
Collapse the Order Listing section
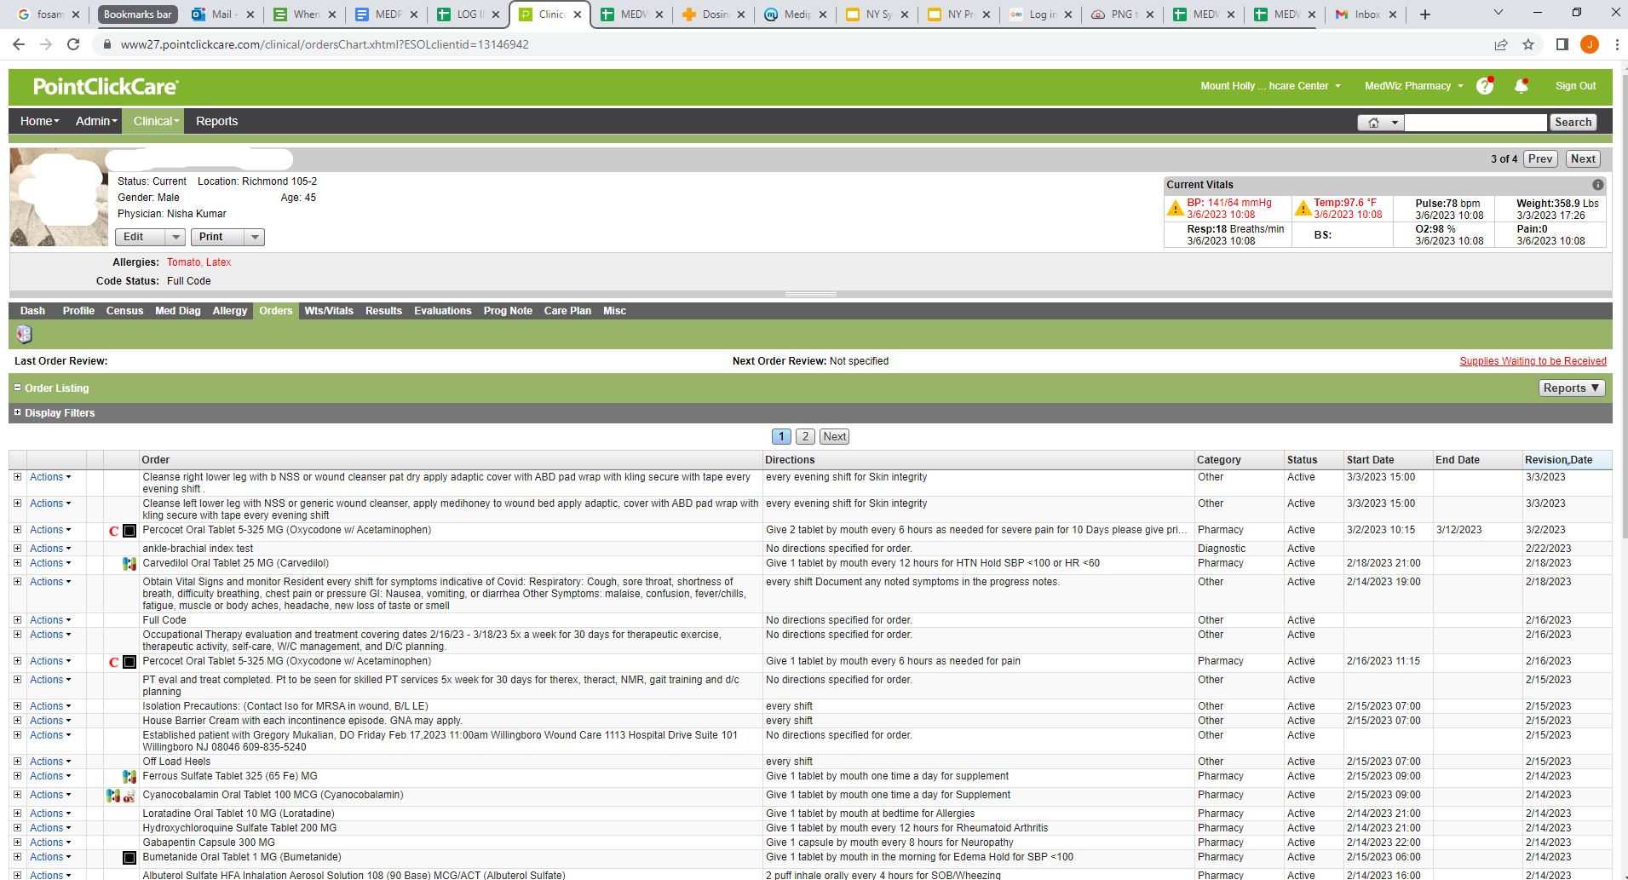pyautogui.click(x=17, y=388)
